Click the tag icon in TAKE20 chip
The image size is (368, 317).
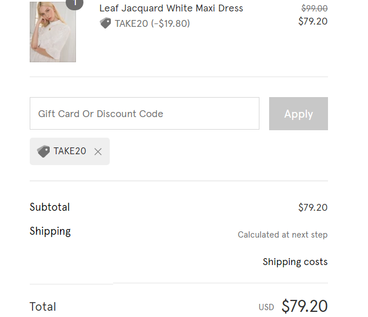point(43,151)
